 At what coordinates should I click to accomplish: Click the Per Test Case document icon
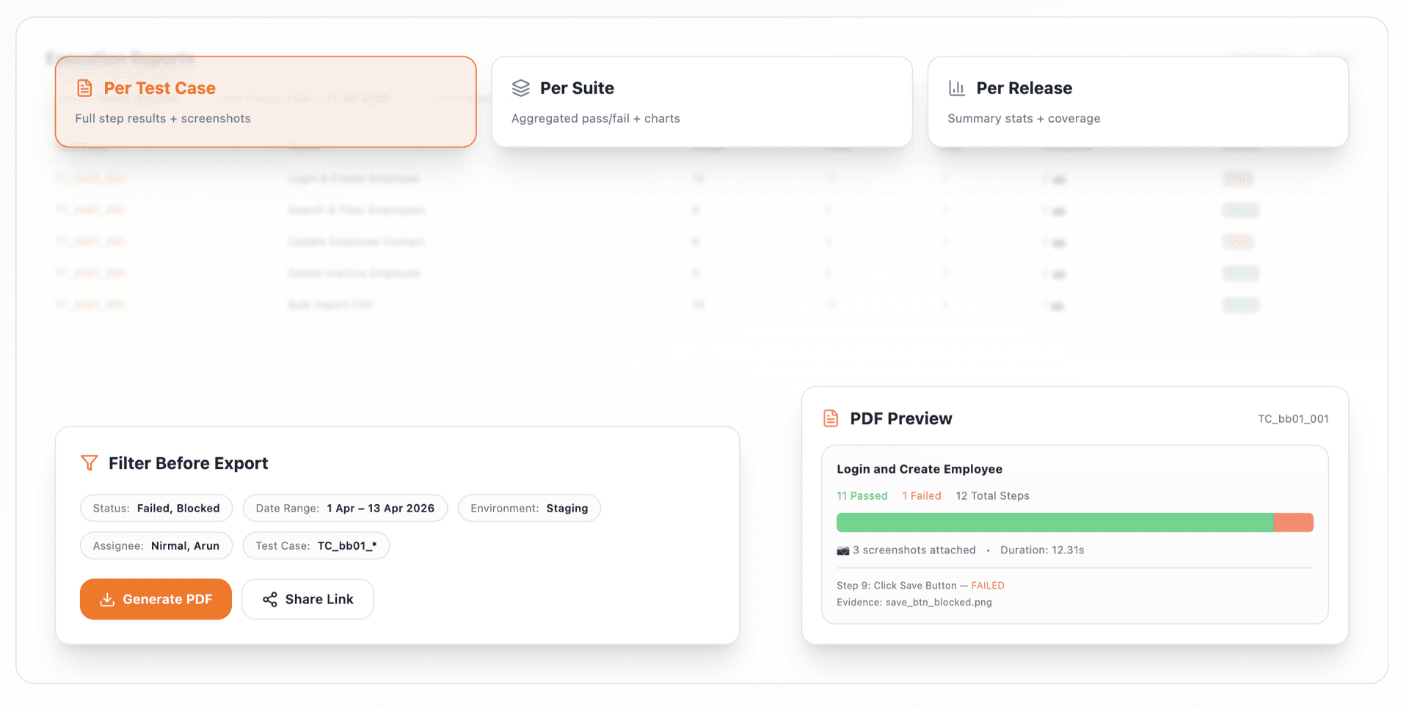84,87
